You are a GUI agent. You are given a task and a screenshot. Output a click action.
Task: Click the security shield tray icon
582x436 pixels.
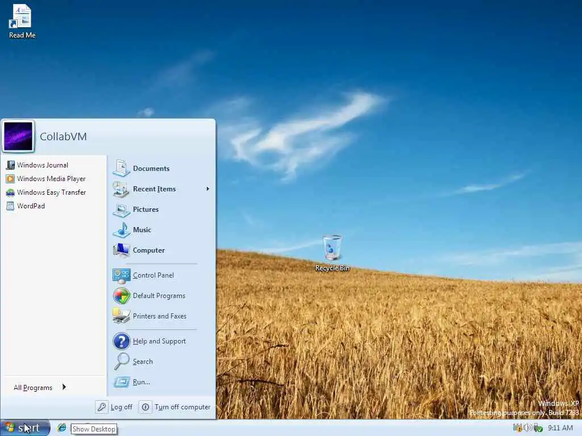click(538, 428)
